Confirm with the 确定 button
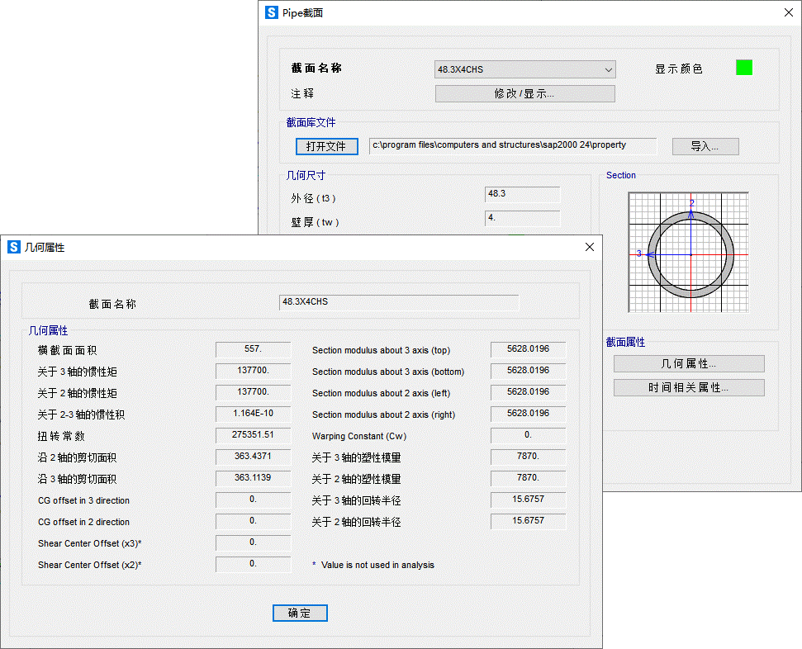The width and height of the screenshot is (802, 649). 300,613
